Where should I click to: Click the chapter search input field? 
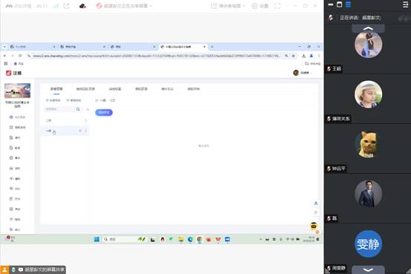tap(59, 109)
